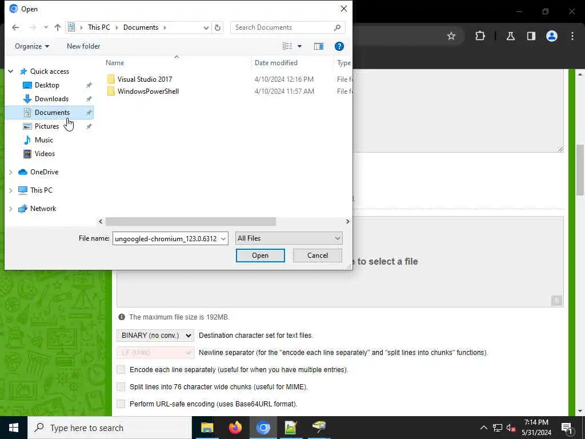Open Desktop from Quick access
Image resolution: width=585 pixels, height=439 pixels.
pos(47,85)
